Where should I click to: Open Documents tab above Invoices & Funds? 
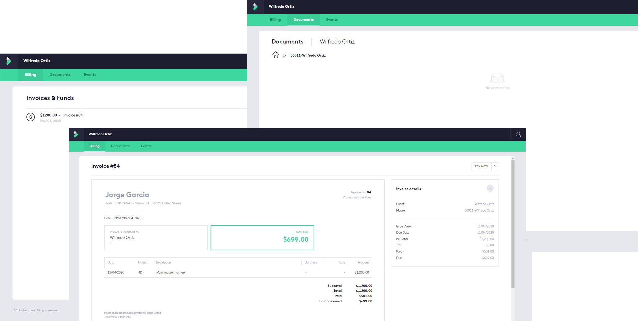click(60, 75)
